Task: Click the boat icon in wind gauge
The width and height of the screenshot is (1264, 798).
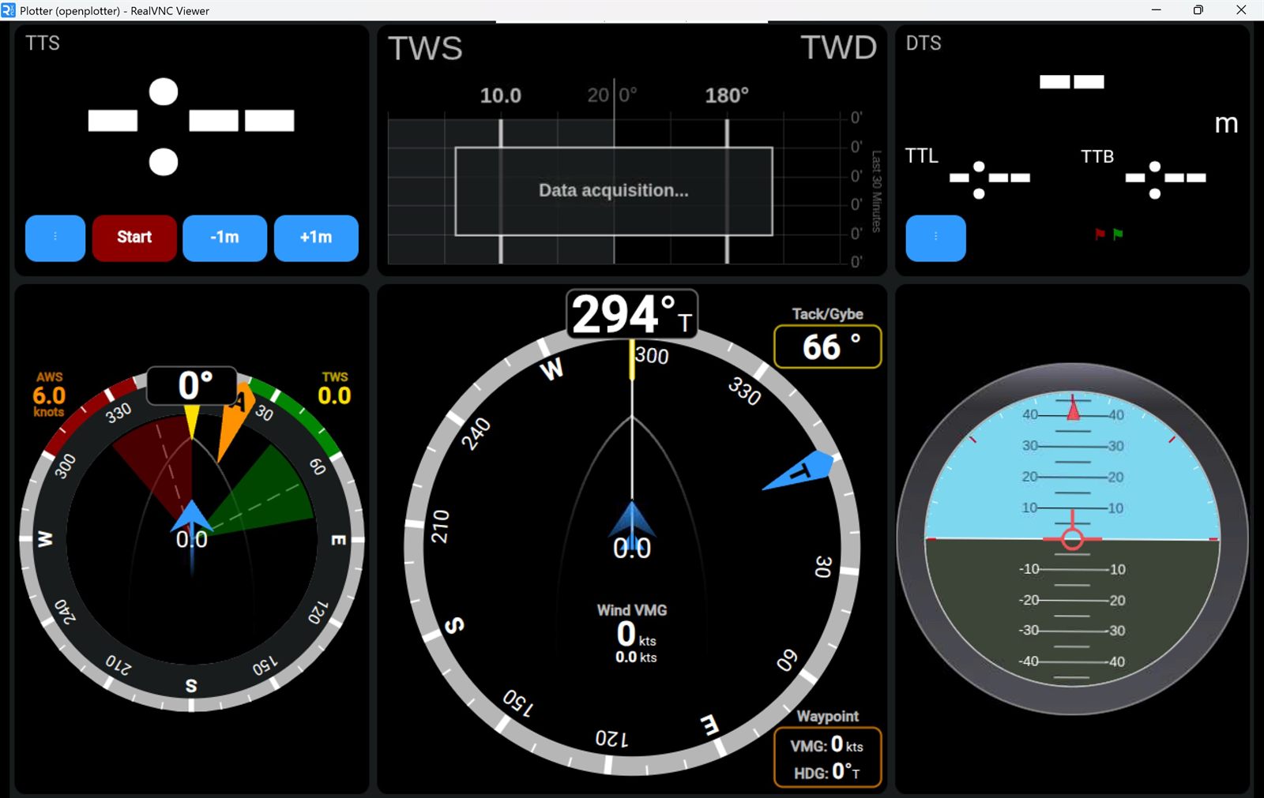Action: 191,517
